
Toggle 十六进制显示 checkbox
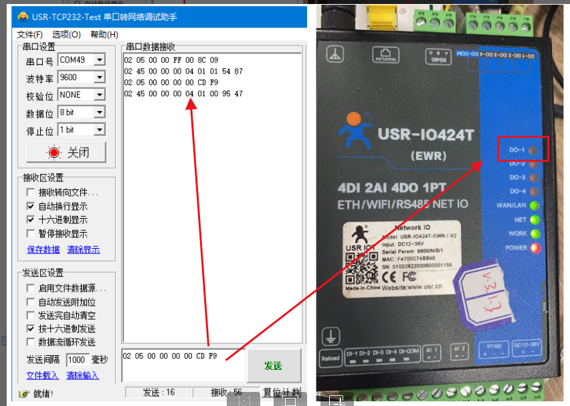click(31, 219)
